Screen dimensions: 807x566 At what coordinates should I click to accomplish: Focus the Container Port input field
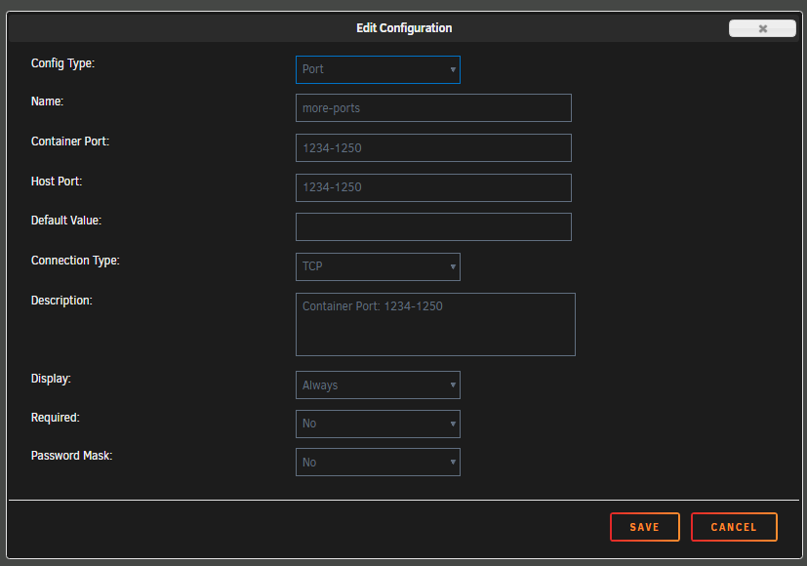point(433,147)
